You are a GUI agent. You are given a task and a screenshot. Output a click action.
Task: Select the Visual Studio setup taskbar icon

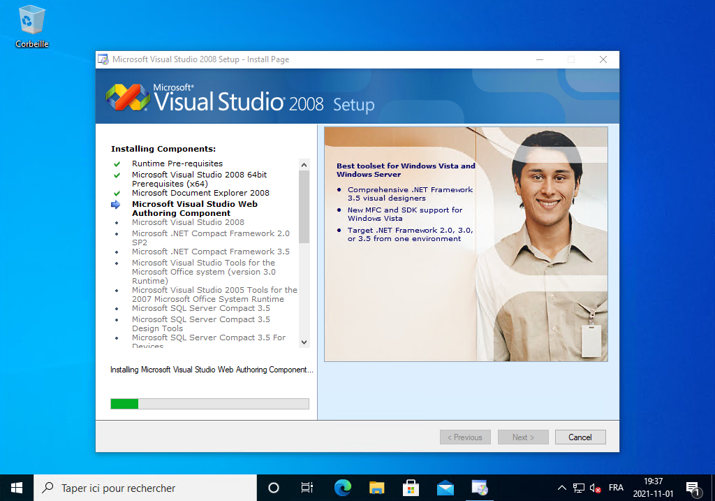tap(479, 488)
